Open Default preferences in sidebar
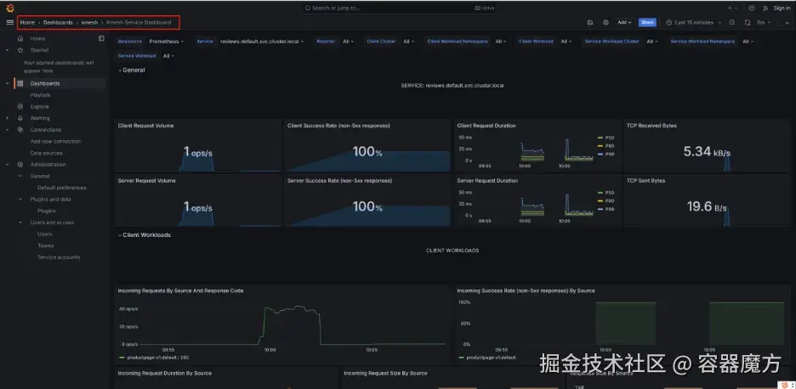The width and height of the screenshot is (796, 389). click(x=62, y=188)
